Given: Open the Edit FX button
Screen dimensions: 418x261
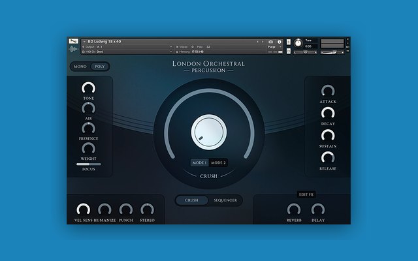Looking at the screenshot, I should pos(306,194).
